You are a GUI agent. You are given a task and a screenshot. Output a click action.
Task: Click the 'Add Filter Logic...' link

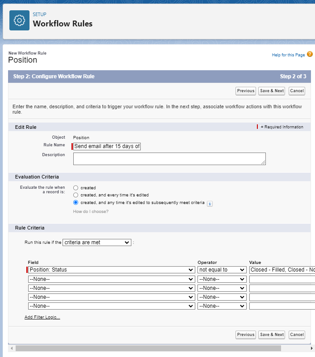(42, 317)
